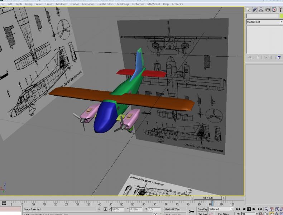Jump to the end frame

click(x=260, y=209)
